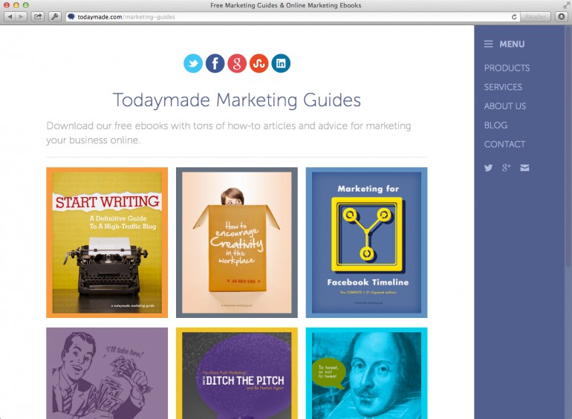The image size is (572, 419).
Task: Open the Encourage Creativity in the Workplace ebook
Action: pyautogui.click(x=237, y=242)
